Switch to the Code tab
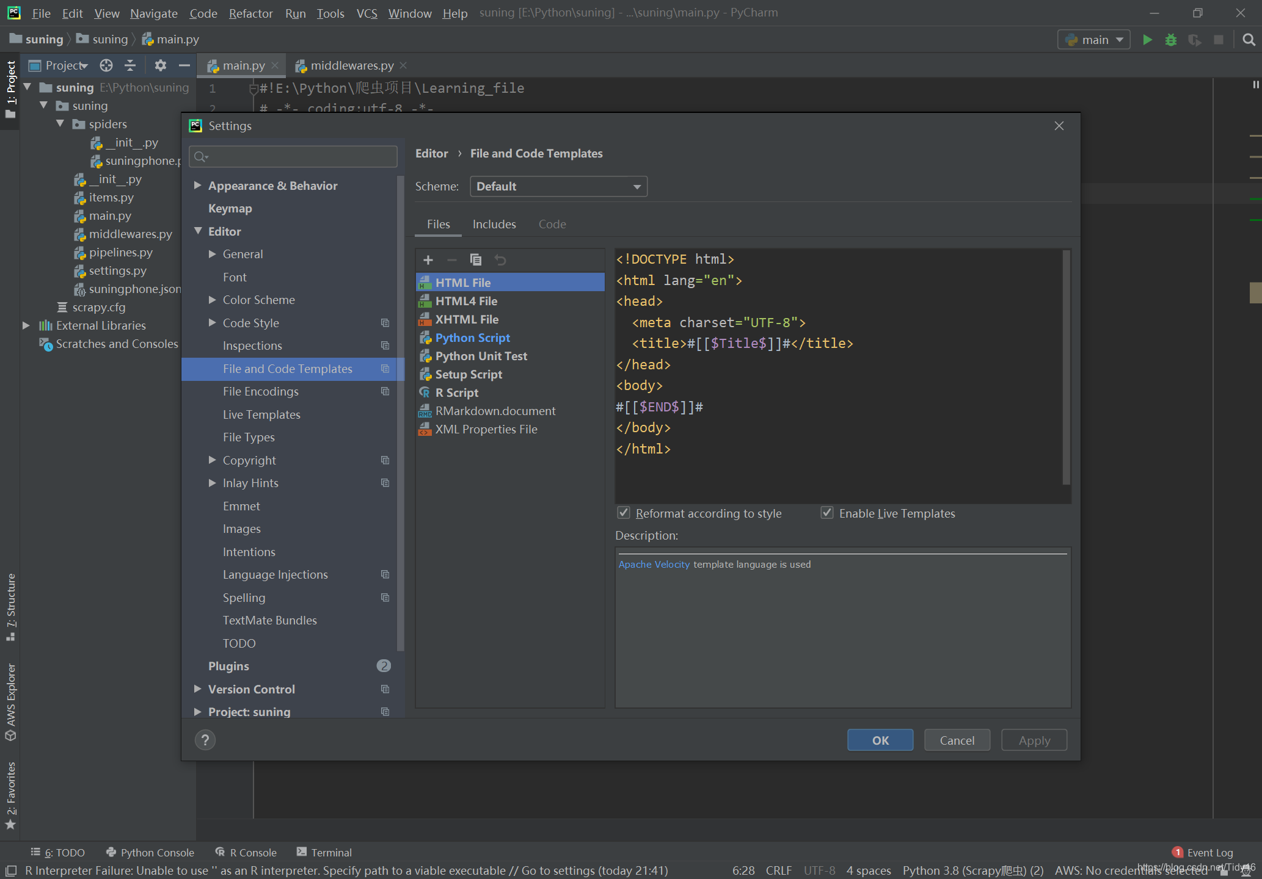Screen dimensions: 1262x879 tap(552, 224)
